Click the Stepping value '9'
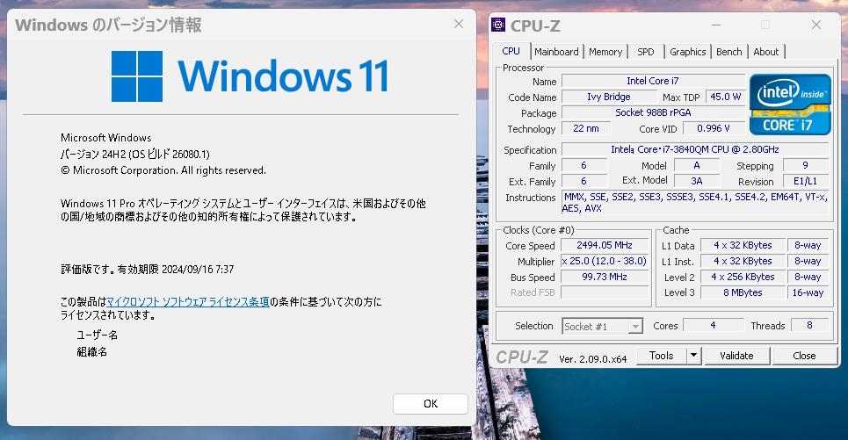 pyautogui.click(x=805, y=165)
